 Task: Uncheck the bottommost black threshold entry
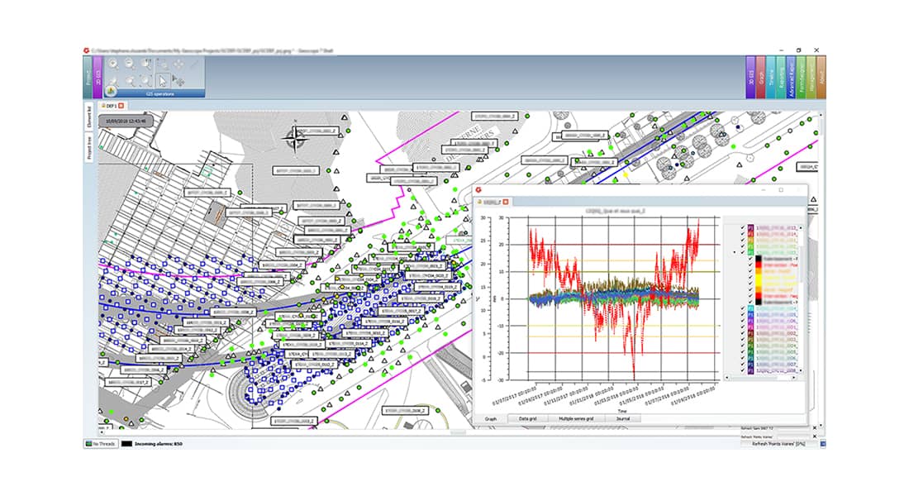click(750, 303)
